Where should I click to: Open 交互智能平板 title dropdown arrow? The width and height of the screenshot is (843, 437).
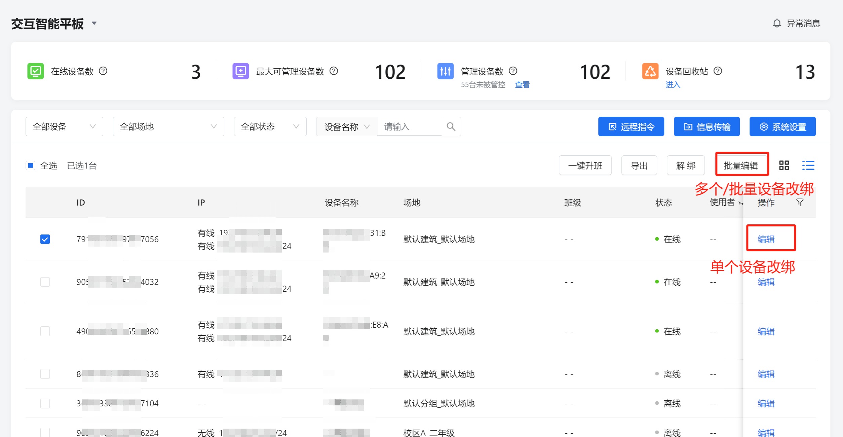[94, 23]
